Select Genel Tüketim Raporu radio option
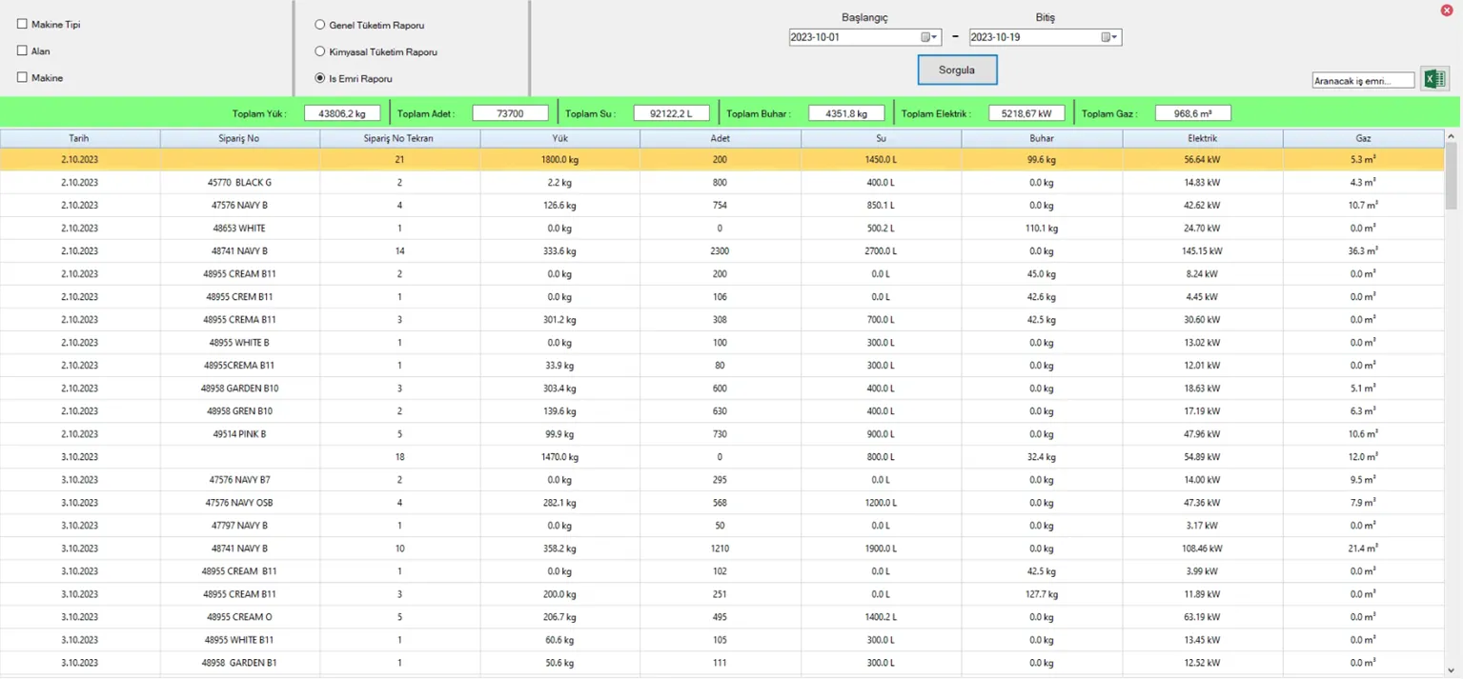1463x679 pixels. (x=320, y=25)
